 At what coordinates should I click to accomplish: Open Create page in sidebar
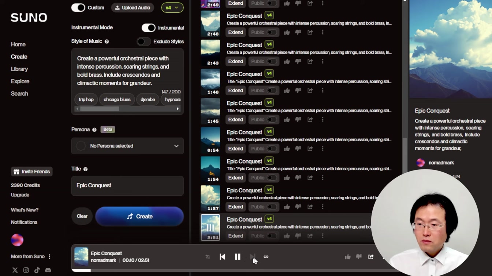pyautogui.click(x=19, y=57)
